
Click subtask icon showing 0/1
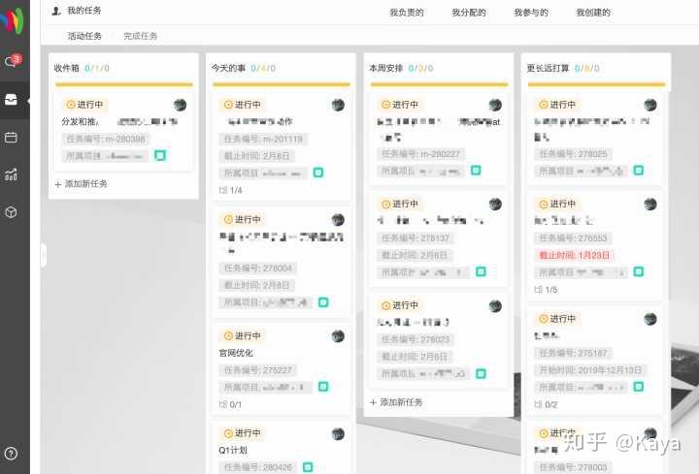point(223,404)
